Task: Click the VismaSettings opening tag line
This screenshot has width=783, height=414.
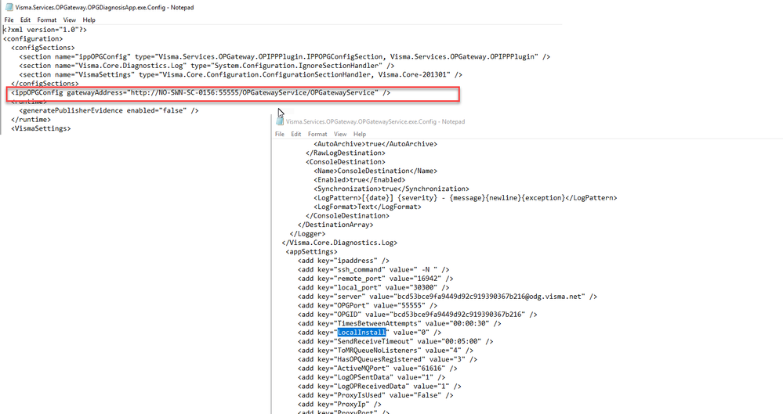Action: point(41,128)
